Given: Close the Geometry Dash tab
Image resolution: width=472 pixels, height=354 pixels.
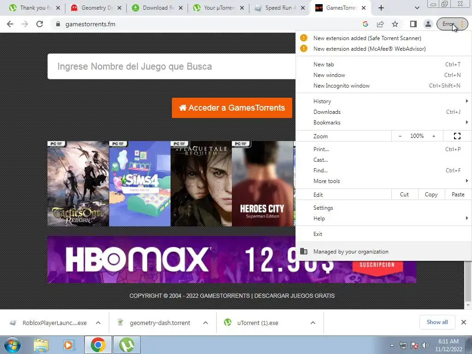Looking at the screenshot, I should (x=119, y=8).
